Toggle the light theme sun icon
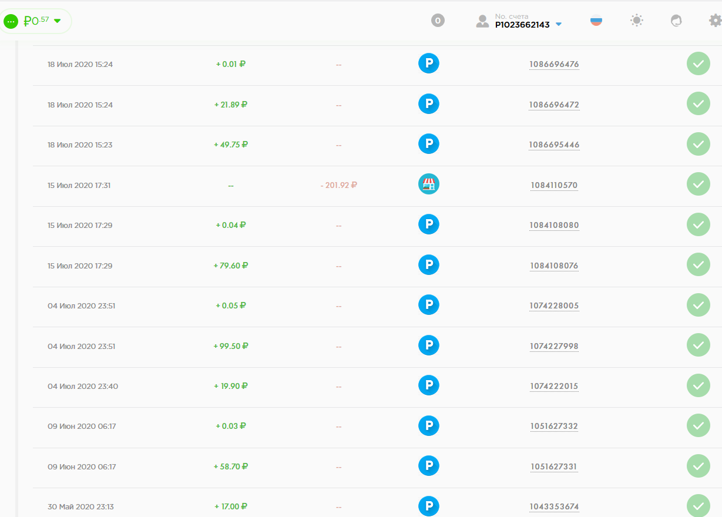 636,21
